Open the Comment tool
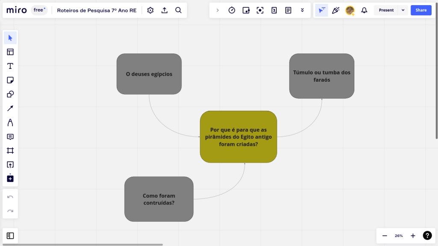Screen dimensions: 438x246 [x=10, y=137]
